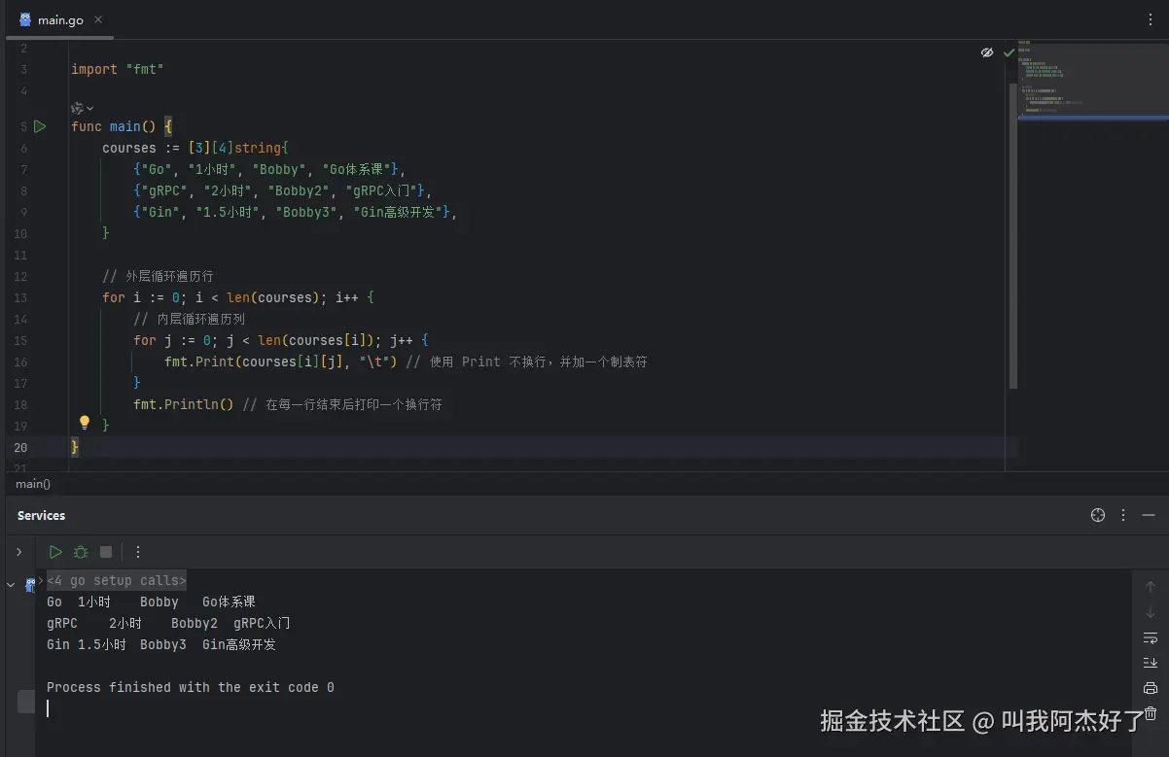Click 'func main()' declaration text
Viewport: 1169px width, 757px height.
tap(114, 126)
